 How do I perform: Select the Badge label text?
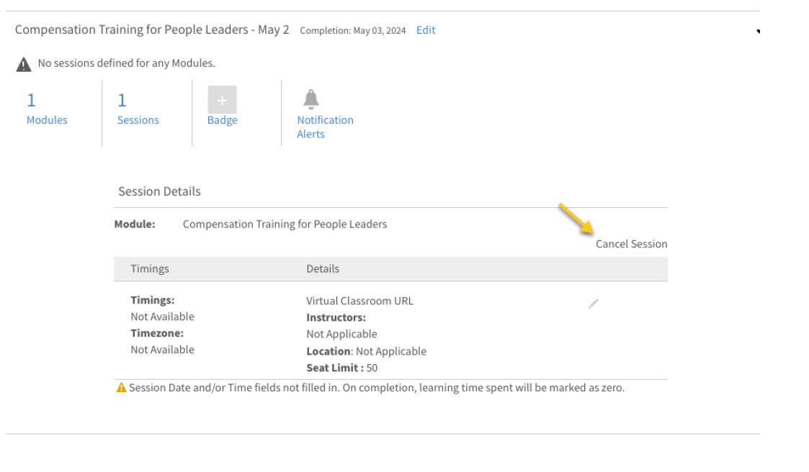coord(222,120)
